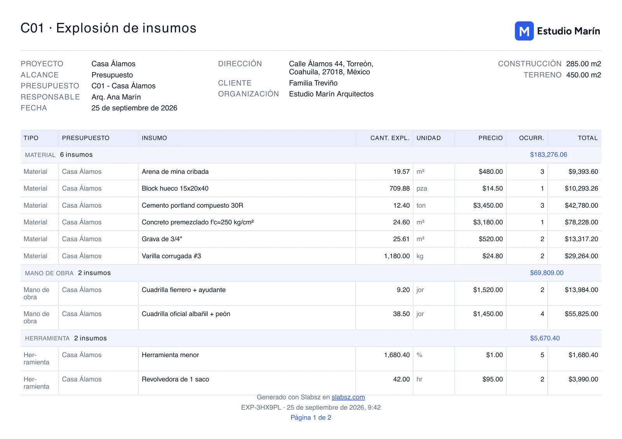Screen dimensions: 622x439
Task: Select 'Varilla corrugada #3' row name
Action: coord(171,256)
